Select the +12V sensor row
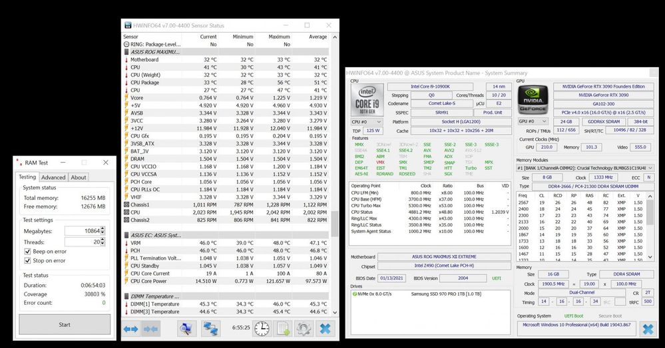This screenshot has height=348, width=665. tap(226, 128)
